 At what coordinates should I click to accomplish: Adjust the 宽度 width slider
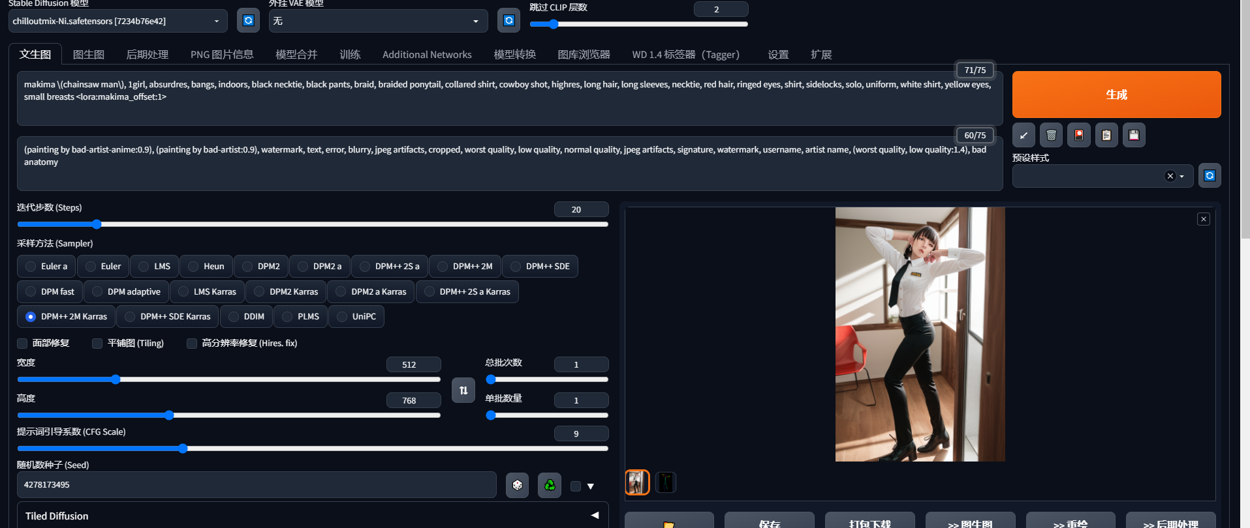tap(229, 379)
